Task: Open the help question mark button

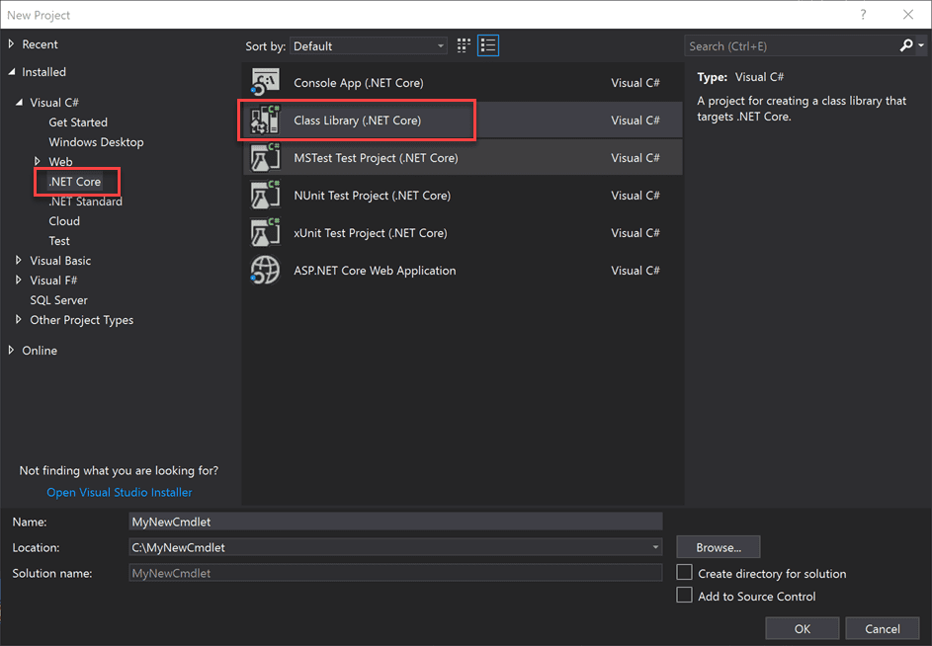Action: click(863, 15)
